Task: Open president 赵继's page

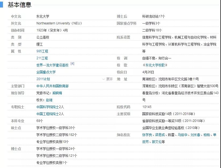Action: [49, 100]
